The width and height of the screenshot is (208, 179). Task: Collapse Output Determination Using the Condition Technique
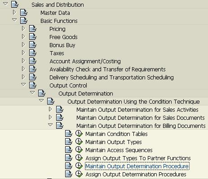coord(41,100)
